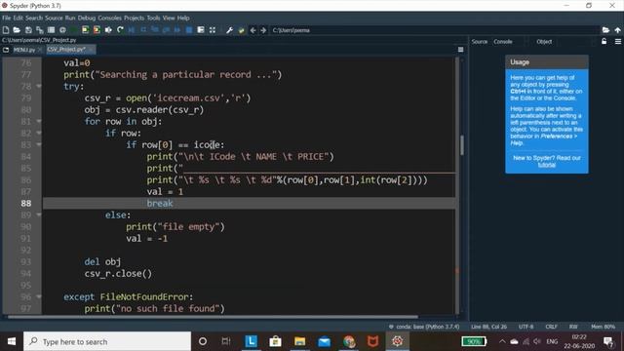Click line number 88 in the gutter

click(26, 204)
